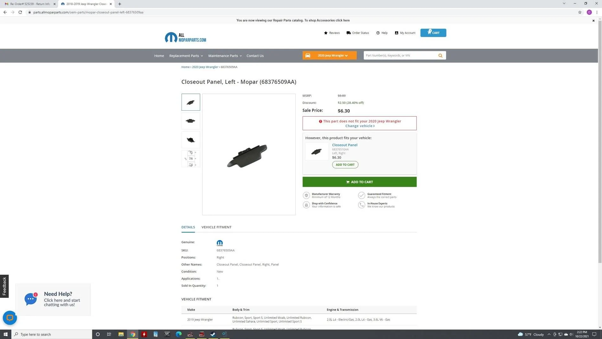Open the Chrome profile avatar
Image resolution: width=602 pixels, height=339 pixels.
click(x=589, y=12)
